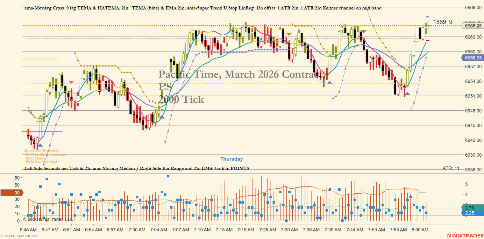484x239 pixels.
Task: Select the 7:50 AM time axis label
Action: coord(376,229)
